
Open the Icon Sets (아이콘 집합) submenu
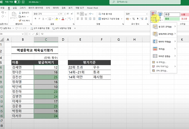[164, 56]
